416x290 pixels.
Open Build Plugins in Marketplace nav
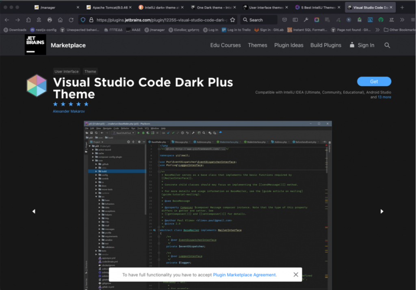(326, 45)
